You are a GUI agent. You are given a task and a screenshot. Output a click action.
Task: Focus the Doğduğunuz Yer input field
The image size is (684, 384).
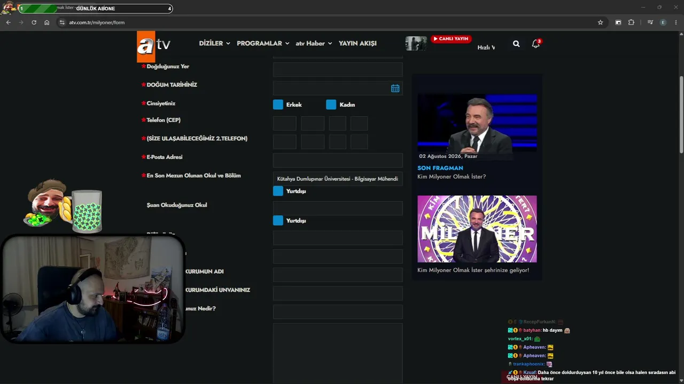pos(338,69)
